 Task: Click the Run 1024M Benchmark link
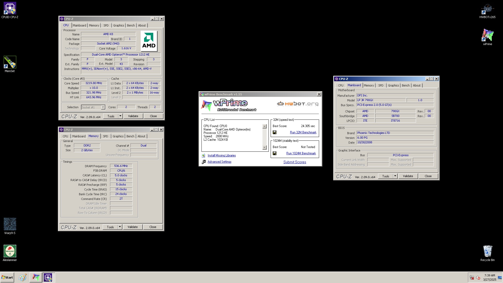pyautogui.click(x=301, y=153)
